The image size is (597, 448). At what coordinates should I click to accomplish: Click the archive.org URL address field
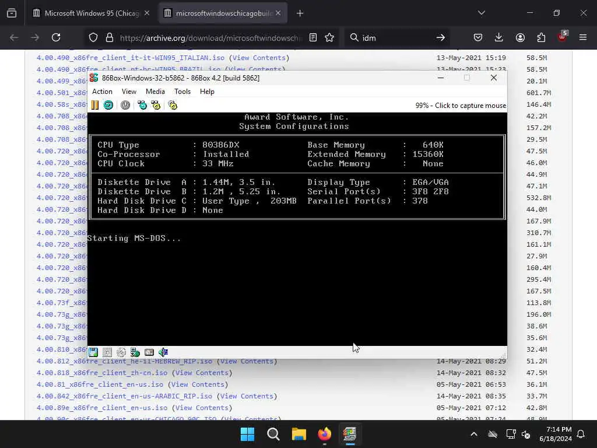[210, 38]
